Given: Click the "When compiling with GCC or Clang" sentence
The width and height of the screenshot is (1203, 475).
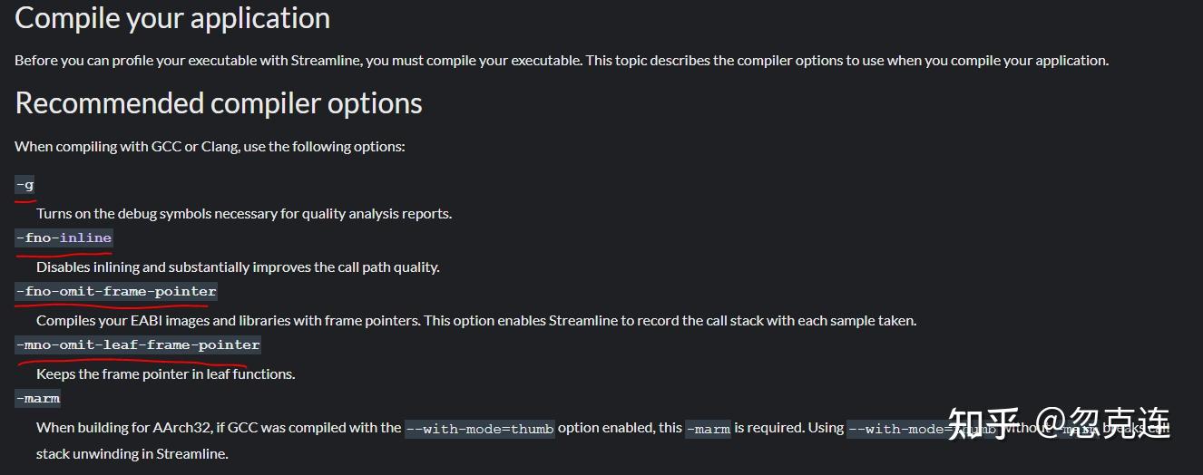Looking at the screenshot, I should click(x=210, y=146).
